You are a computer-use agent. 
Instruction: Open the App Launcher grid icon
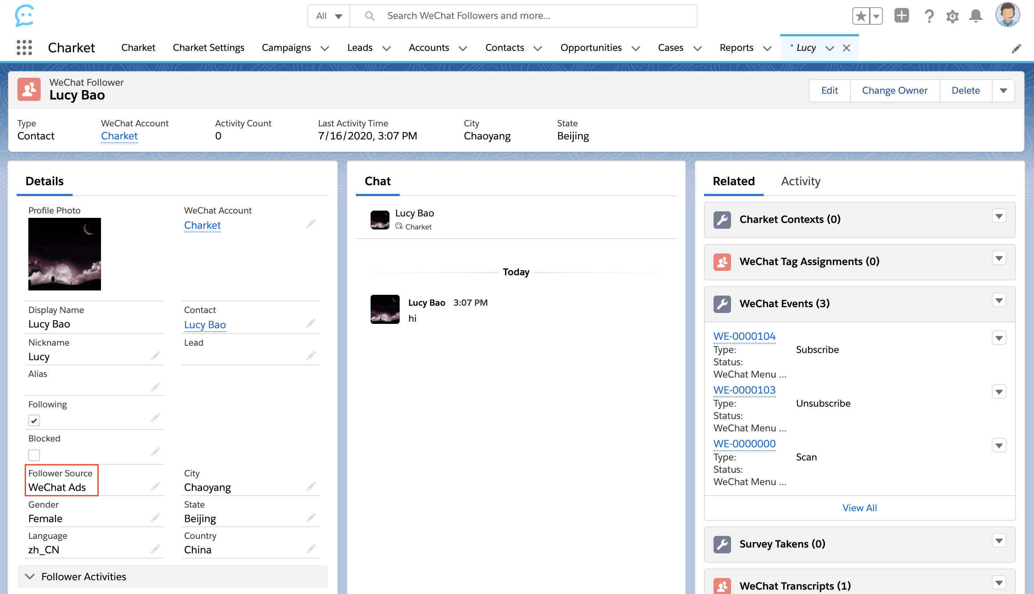click(24, 48)
